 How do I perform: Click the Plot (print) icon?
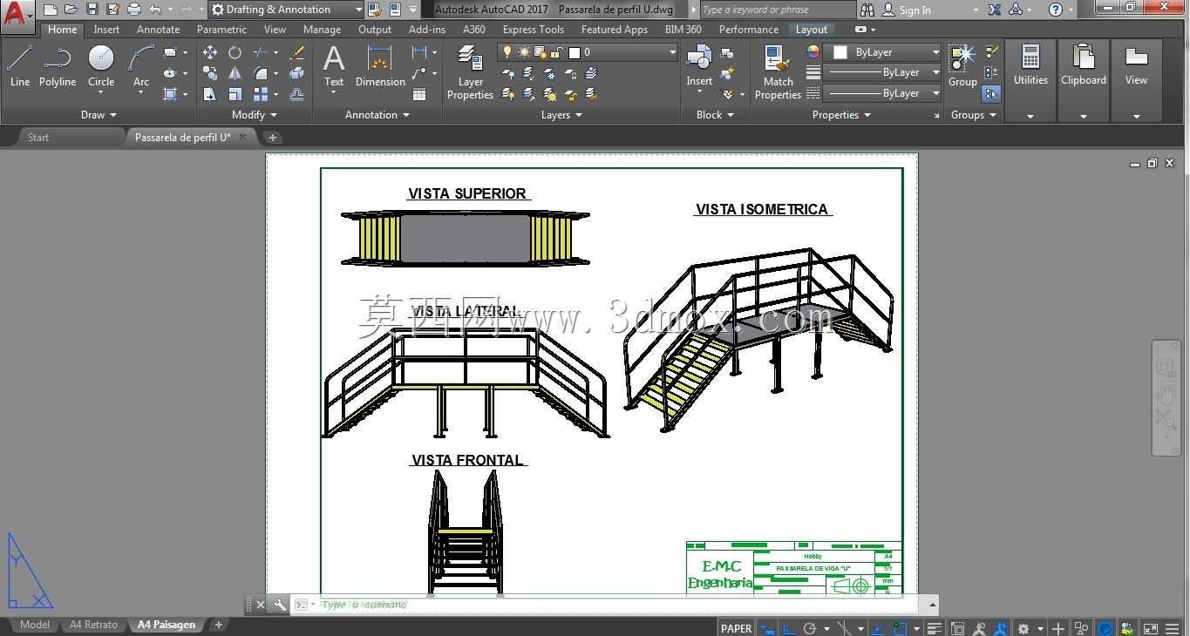133,10
